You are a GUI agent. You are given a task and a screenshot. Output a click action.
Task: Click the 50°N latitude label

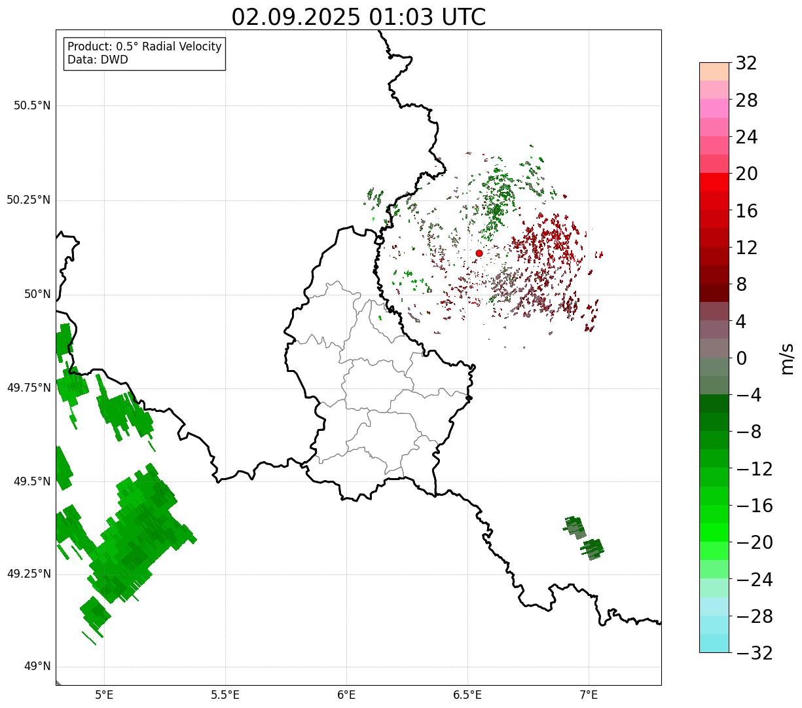pyautogui.click(x=37, y=294)
